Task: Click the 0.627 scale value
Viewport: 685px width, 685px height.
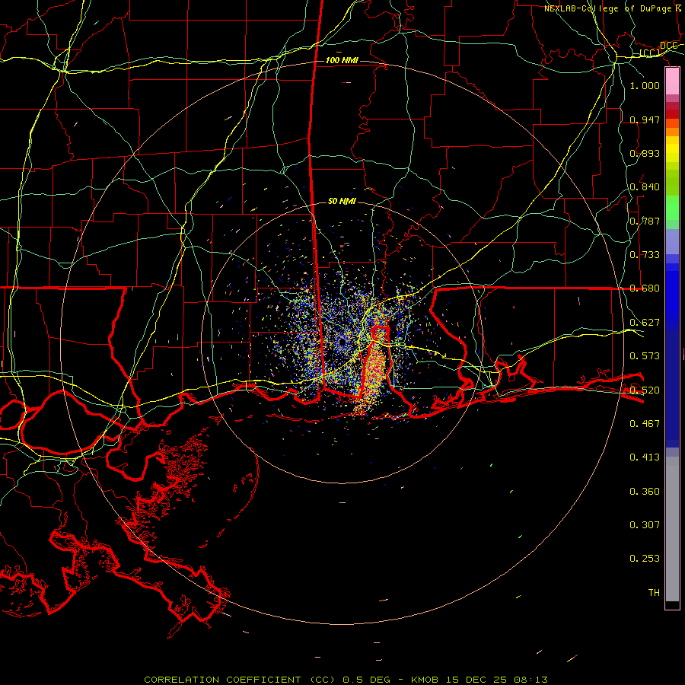Action: [645, 322]
